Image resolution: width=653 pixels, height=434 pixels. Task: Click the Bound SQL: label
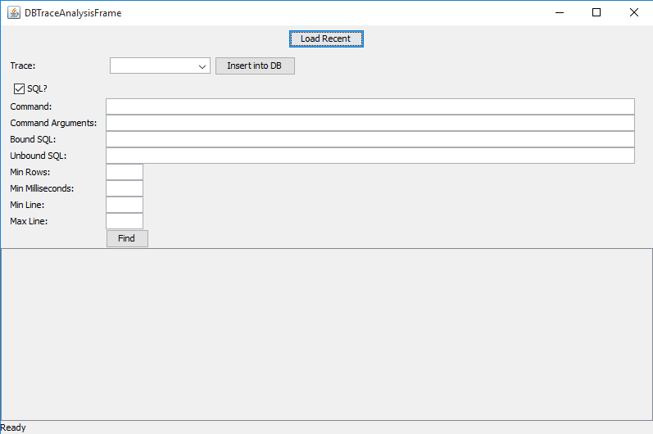coord(33,139)
